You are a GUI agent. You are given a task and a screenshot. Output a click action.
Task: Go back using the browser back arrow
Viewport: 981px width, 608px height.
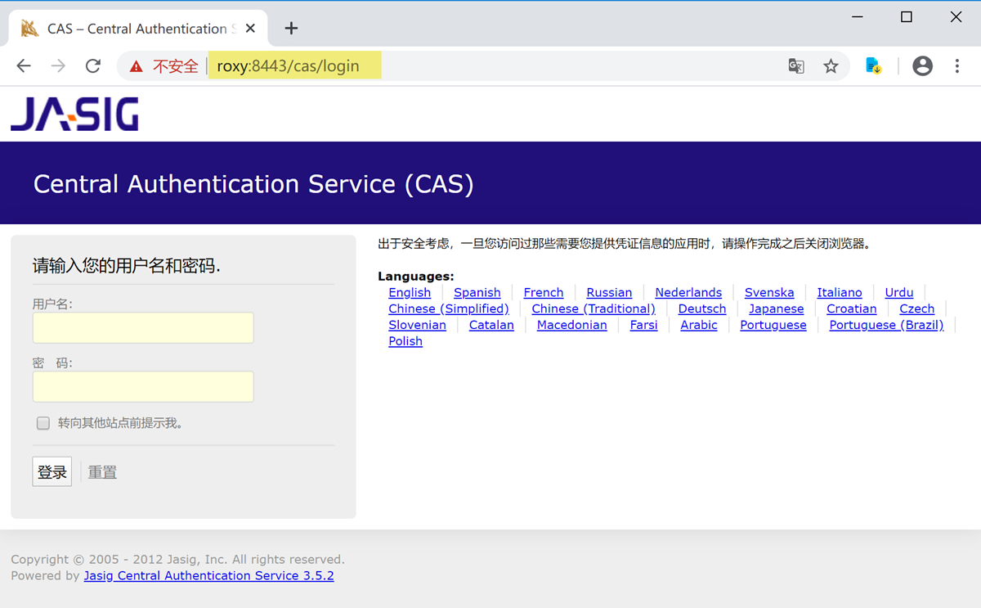pos(24,66)
